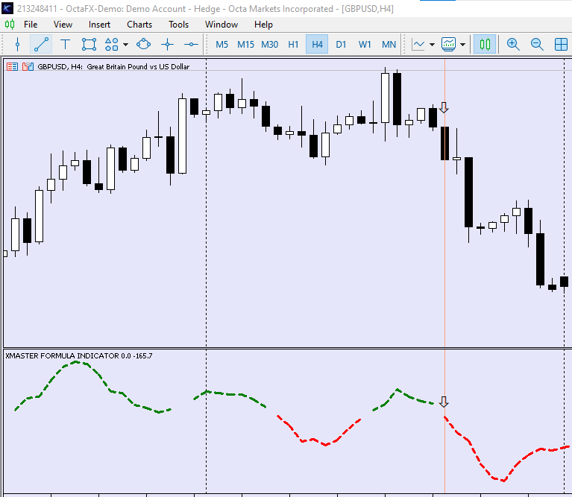The image size is (572, 497).
Task: Switch chart to MN timeframe
Action: pos(389,45)
